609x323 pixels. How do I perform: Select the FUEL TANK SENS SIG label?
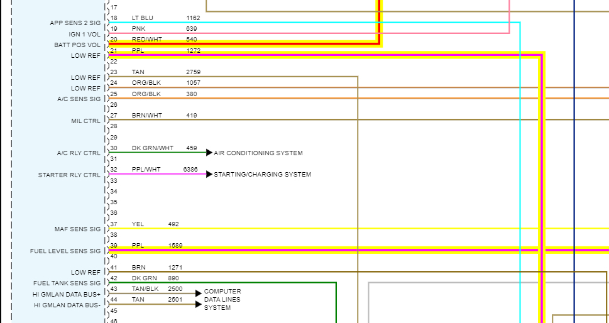(x=67, y=283)
